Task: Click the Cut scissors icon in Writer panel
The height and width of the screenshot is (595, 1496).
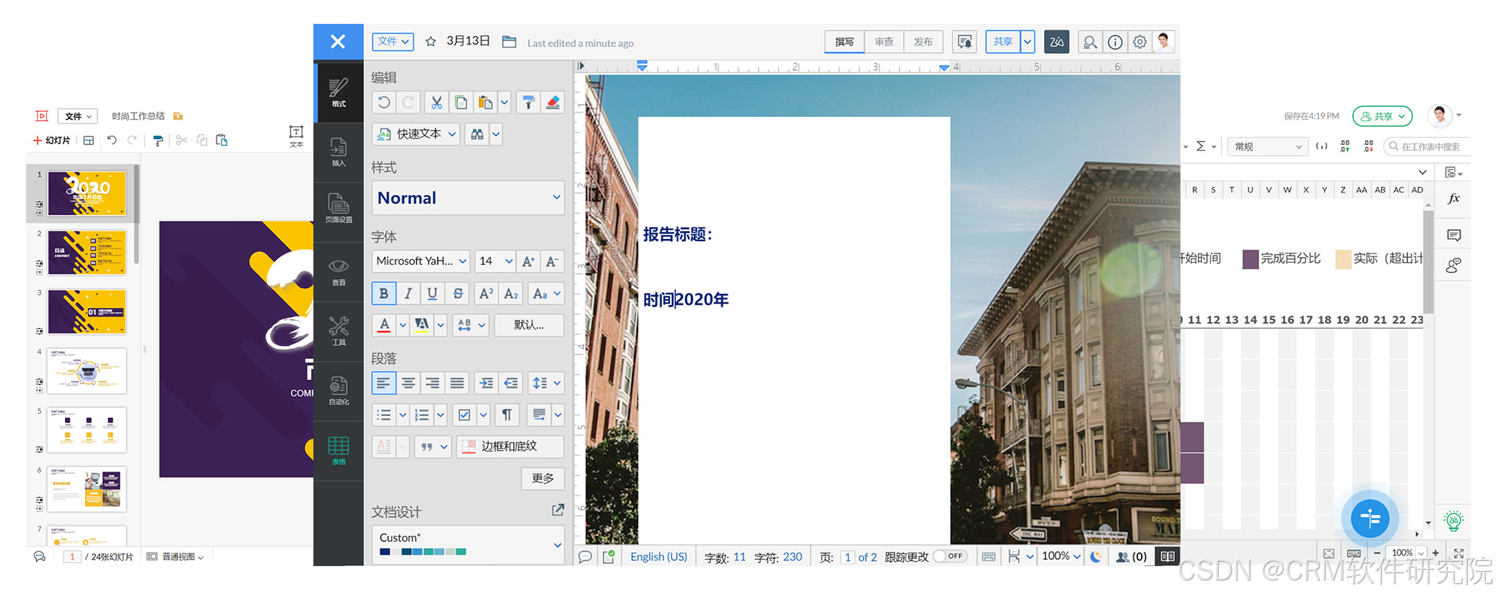Action: pos(437,103)
